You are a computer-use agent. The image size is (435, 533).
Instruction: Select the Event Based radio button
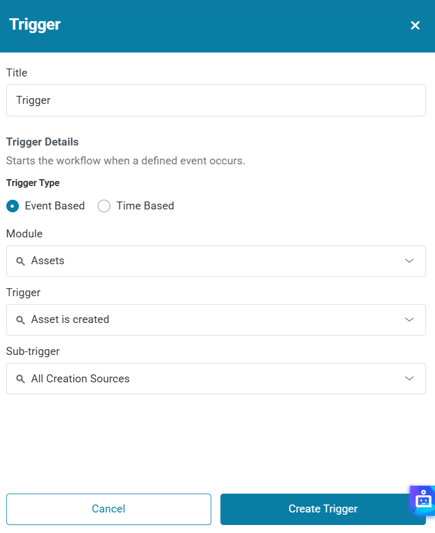point(13,206)
